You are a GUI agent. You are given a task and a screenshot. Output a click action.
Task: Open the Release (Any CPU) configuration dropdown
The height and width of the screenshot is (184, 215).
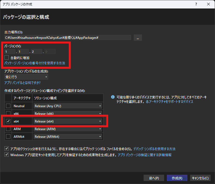pos(68,106)
